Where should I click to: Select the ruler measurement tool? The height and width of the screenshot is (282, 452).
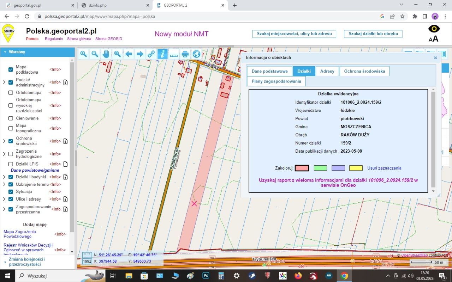click(x=173, y=54)
